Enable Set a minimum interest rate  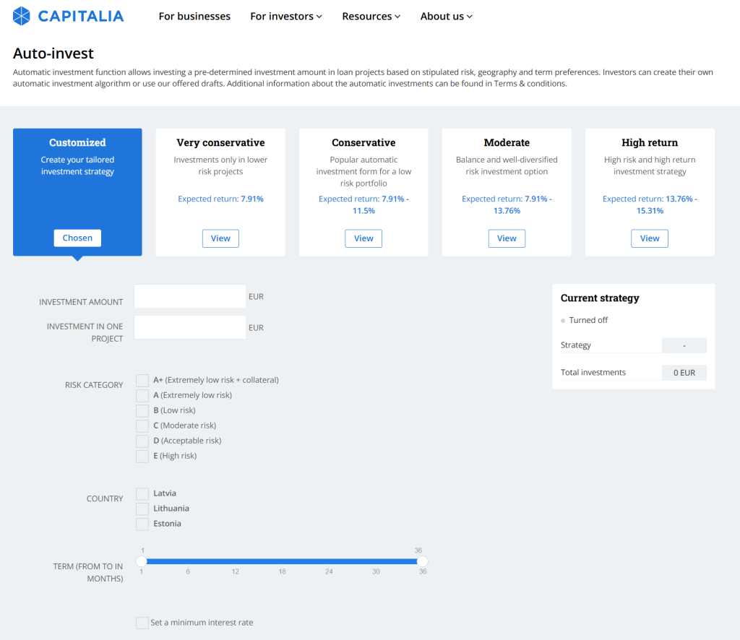tap(142, 622)
